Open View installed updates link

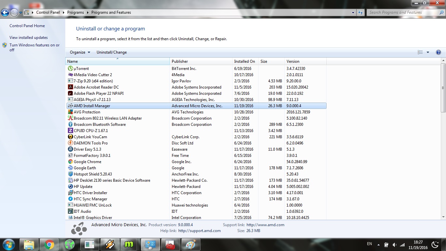point(28,38)
